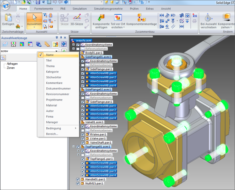This screenshot has width=235, height=190.
Task: Expand Koordinatensysteme under TopFlange01.asm:1
Action: 78,150
